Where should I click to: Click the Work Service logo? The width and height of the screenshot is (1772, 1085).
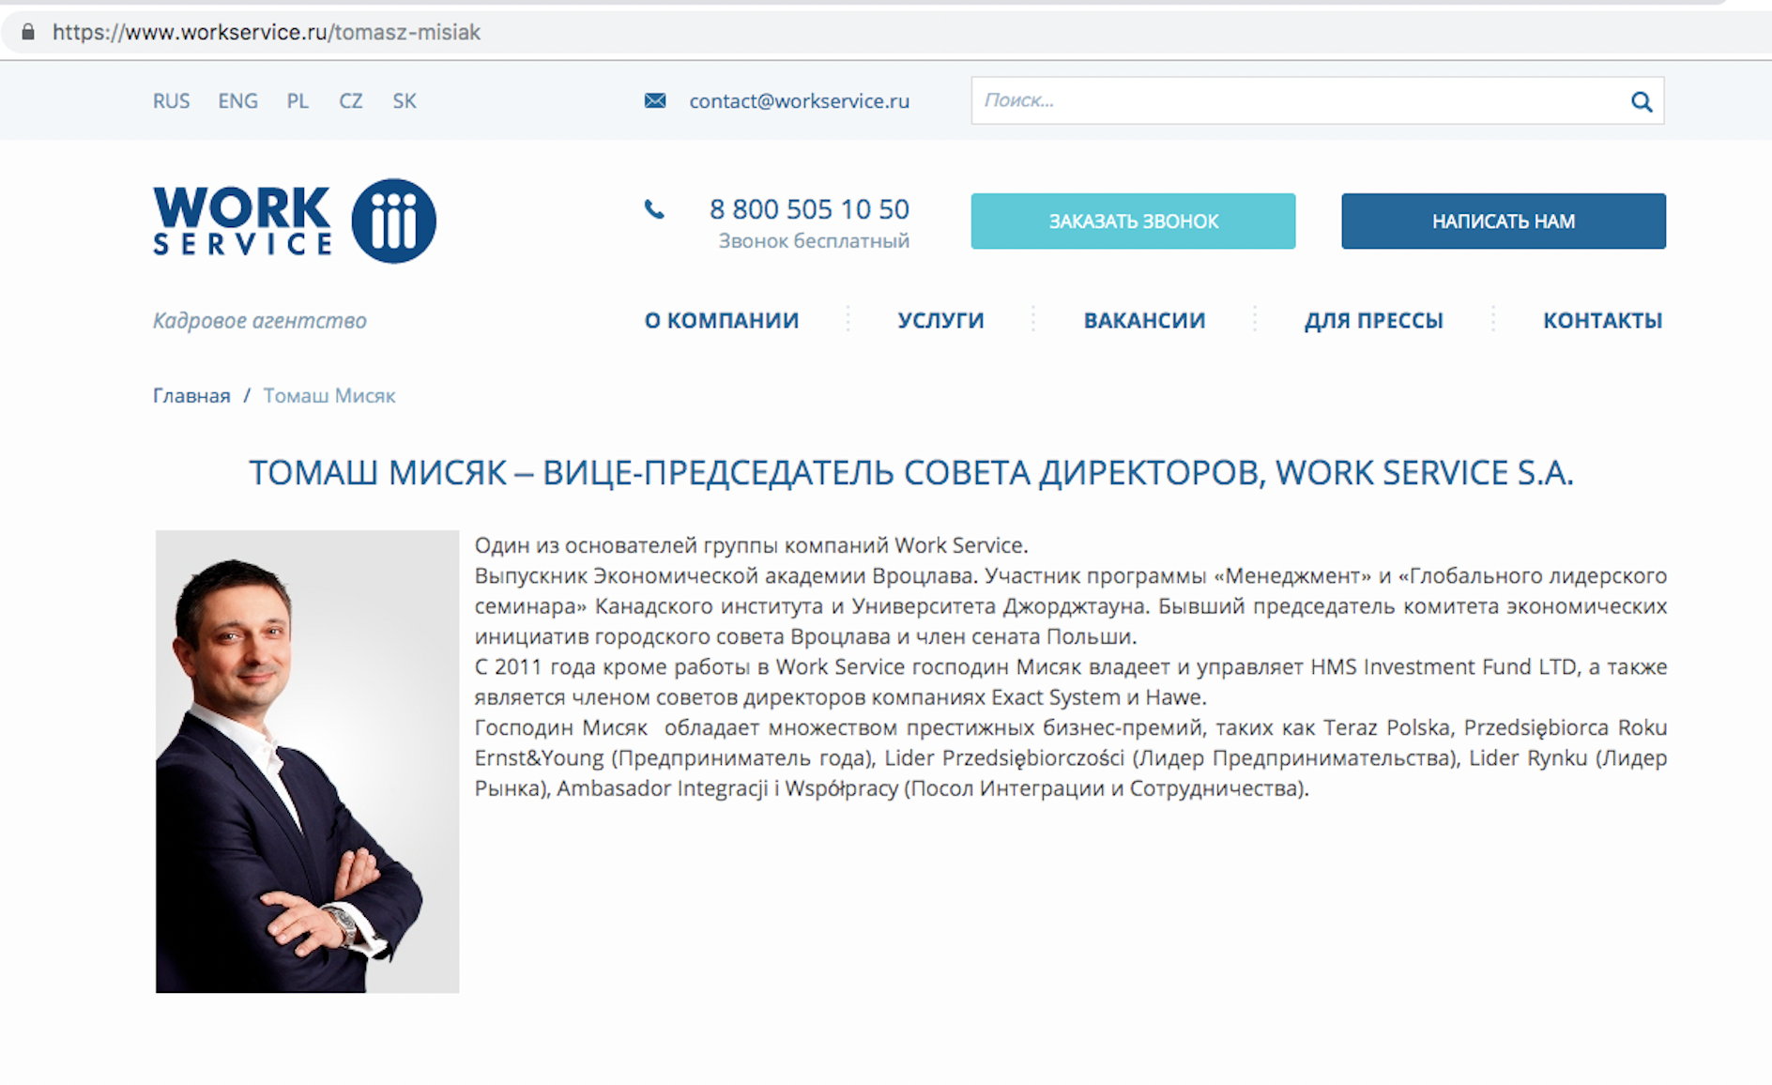[294, 221]
